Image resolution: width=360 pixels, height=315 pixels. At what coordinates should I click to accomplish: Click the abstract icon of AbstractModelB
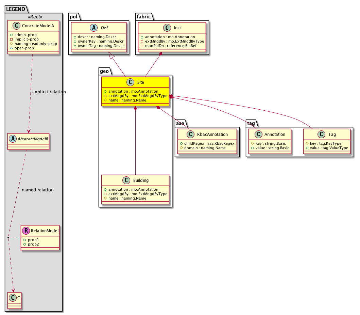(x=12, y=139)
